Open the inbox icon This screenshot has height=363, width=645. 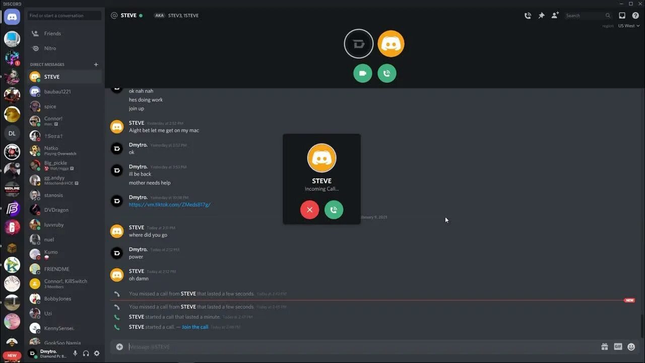[622, 16]
